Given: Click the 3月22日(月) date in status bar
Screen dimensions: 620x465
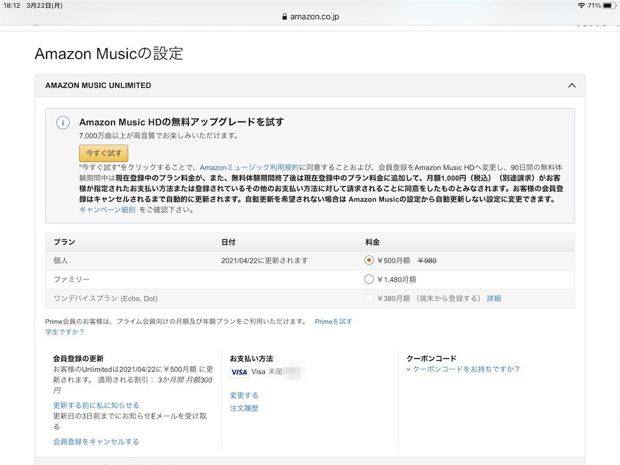Looking at the screenshot, I should [x=44, y=5].
